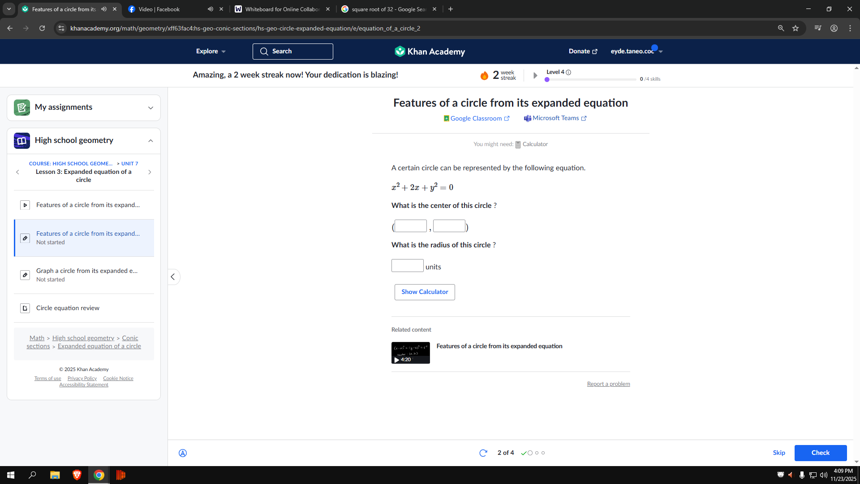This screenshot has height=484, width=860.
Task: Open the Explore dropdown menu
Action: coord(210,51)
